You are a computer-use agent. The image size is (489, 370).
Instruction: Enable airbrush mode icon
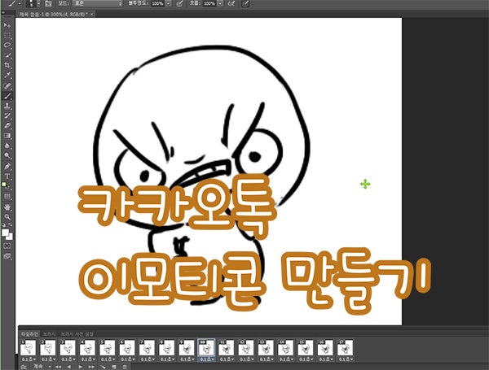tap(231, 4)
